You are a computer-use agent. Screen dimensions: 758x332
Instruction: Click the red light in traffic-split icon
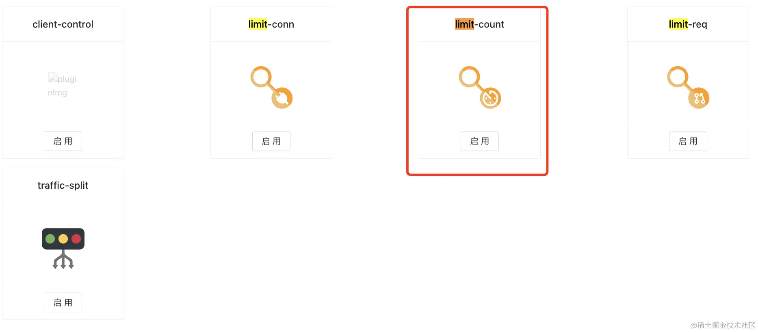point(76,239)
